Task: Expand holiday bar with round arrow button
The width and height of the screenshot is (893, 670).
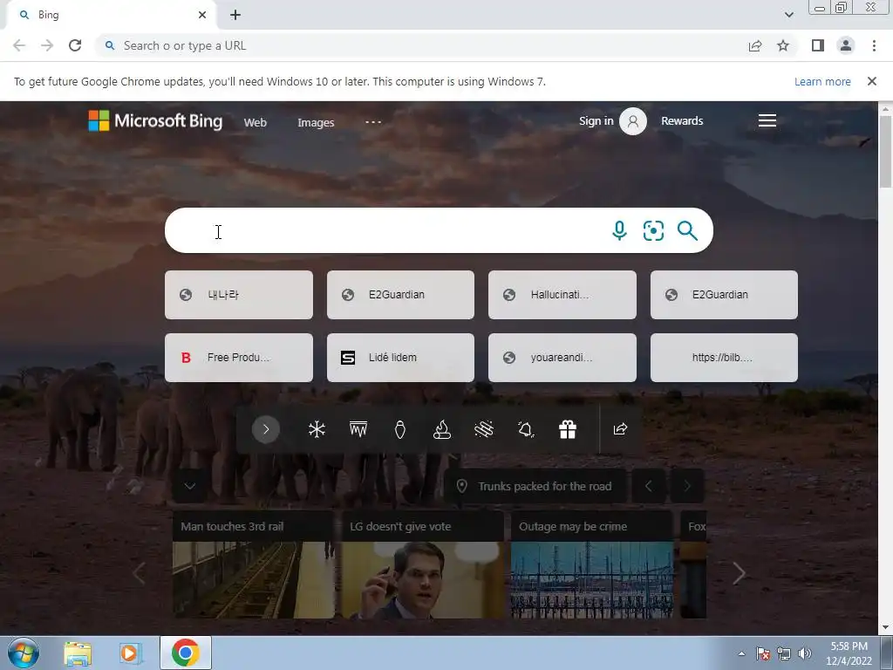Action: [x=265, y=429]
